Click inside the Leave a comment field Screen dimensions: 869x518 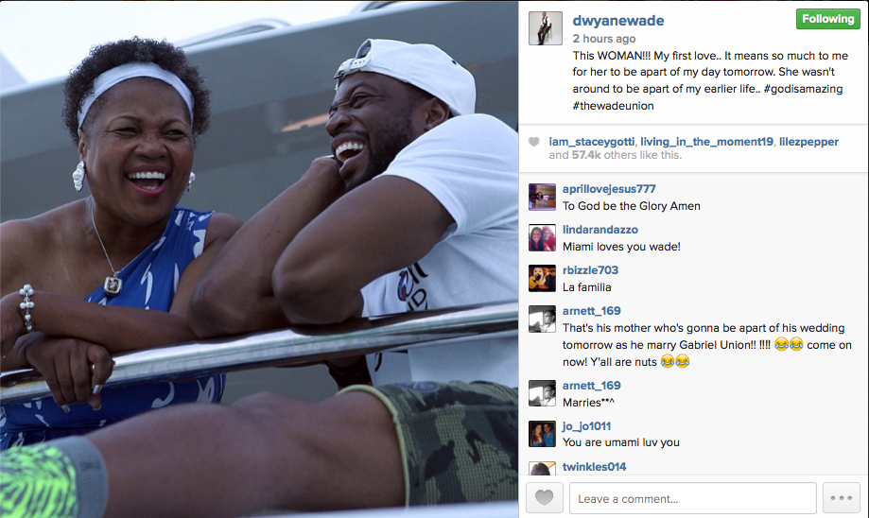click(693, 498)
